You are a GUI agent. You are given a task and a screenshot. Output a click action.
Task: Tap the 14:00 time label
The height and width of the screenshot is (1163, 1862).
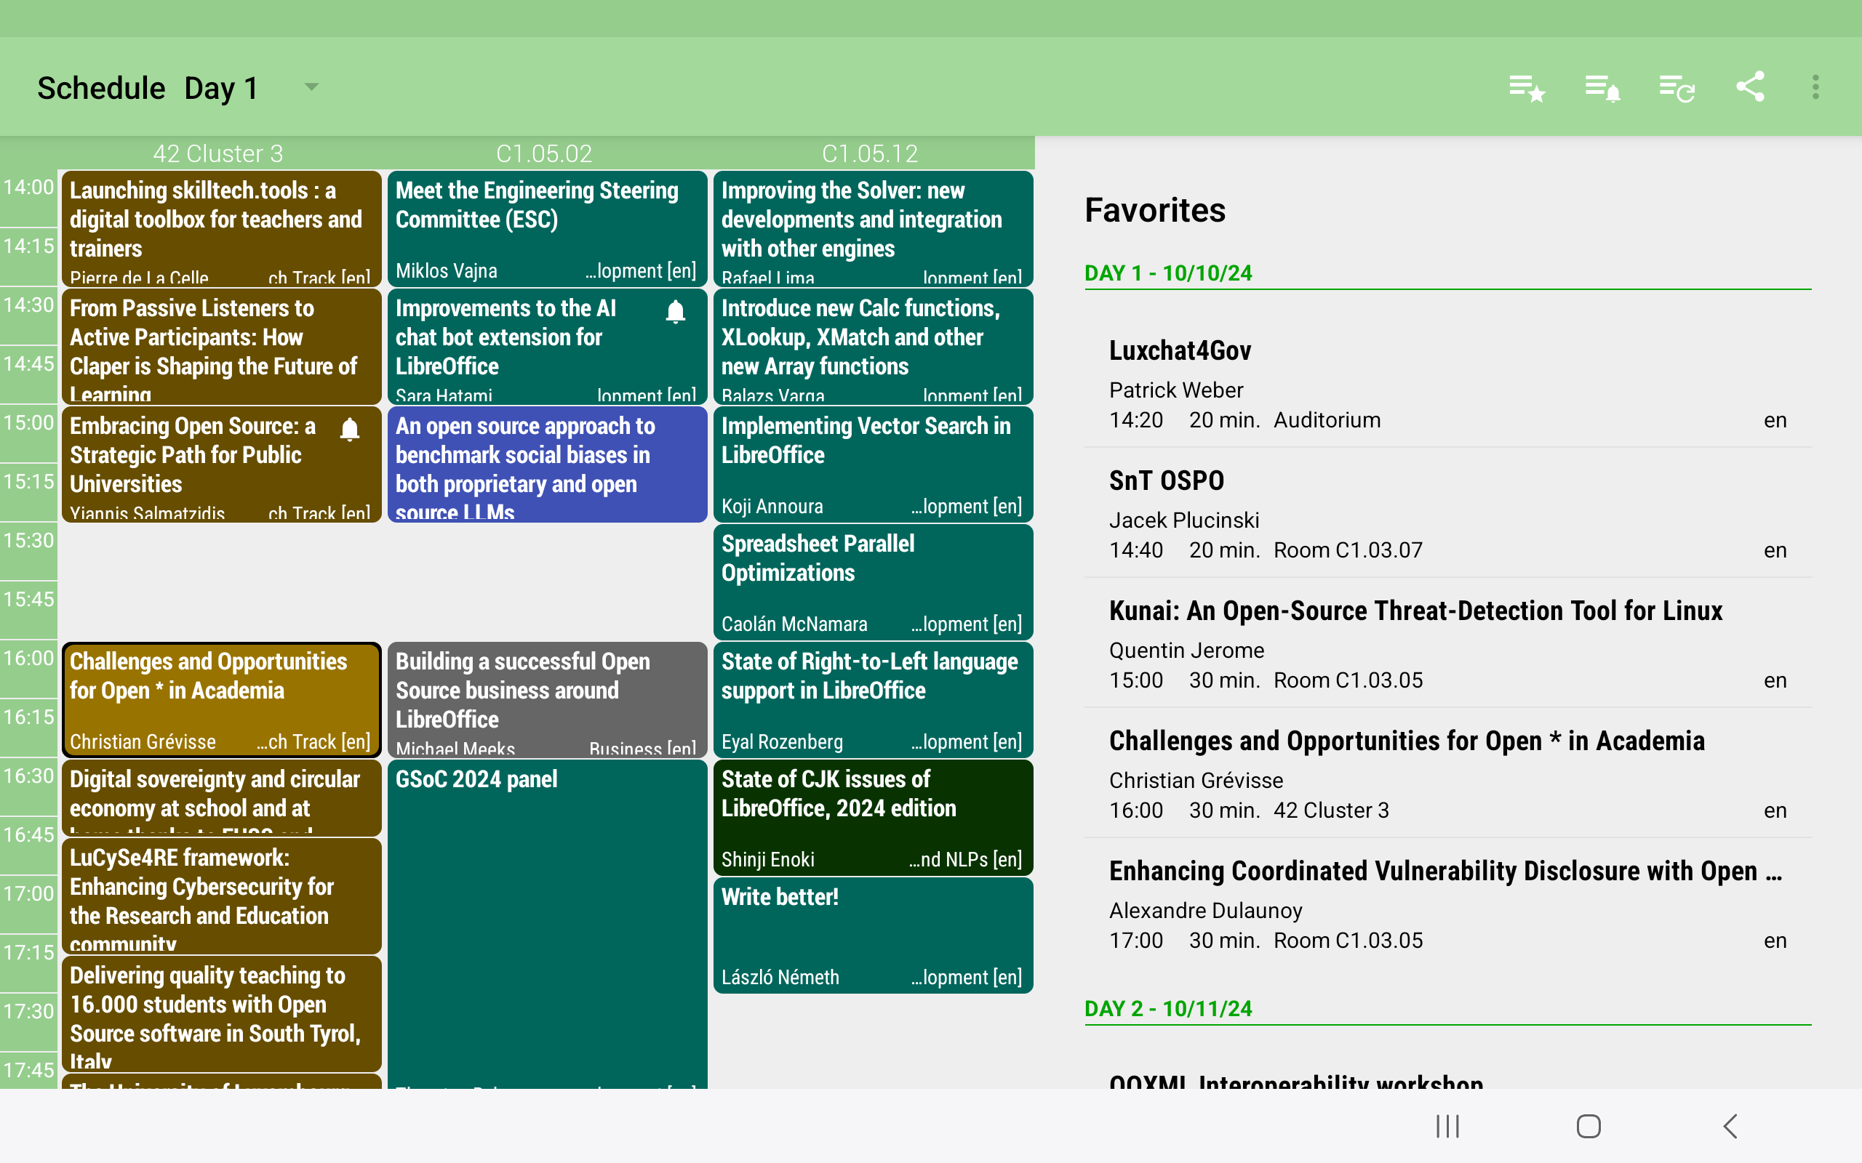[28, 187]
